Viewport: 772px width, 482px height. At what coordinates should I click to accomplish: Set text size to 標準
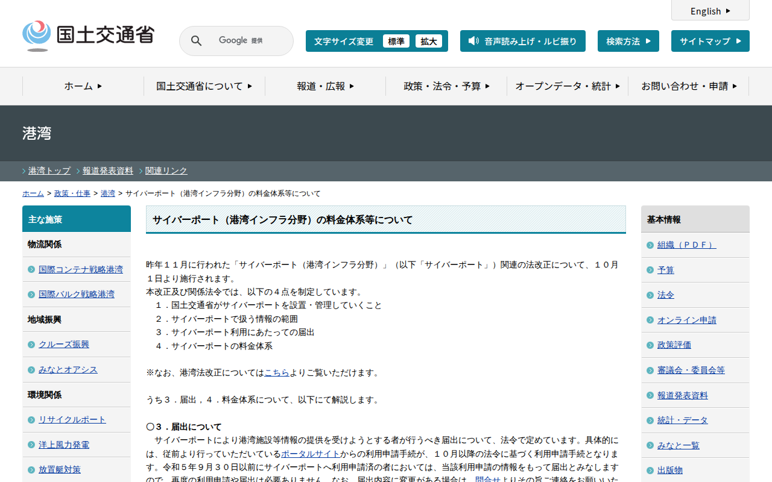(396, 41)
